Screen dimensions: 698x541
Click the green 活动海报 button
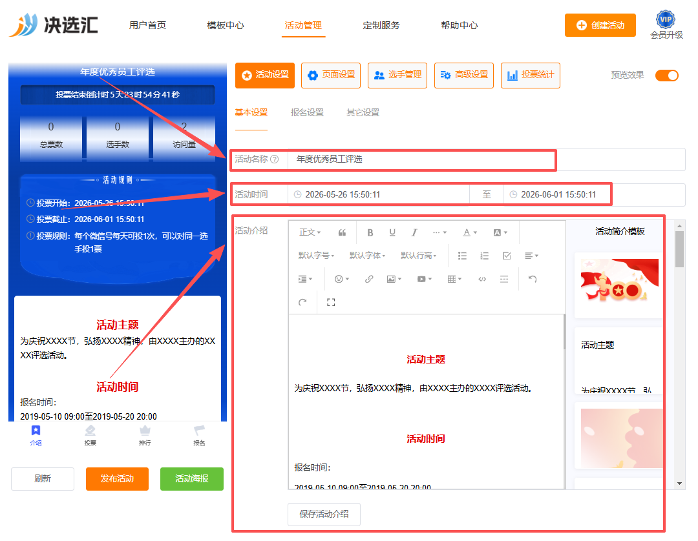[x=192, y=479]
